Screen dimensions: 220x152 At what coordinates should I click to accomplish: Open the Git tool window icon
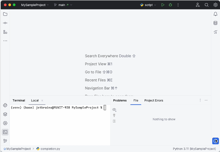5,141
